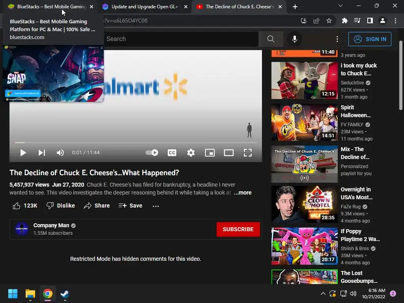404x303 pixels.
Task: Save the video to a playlist
Action: click(130, 206)
